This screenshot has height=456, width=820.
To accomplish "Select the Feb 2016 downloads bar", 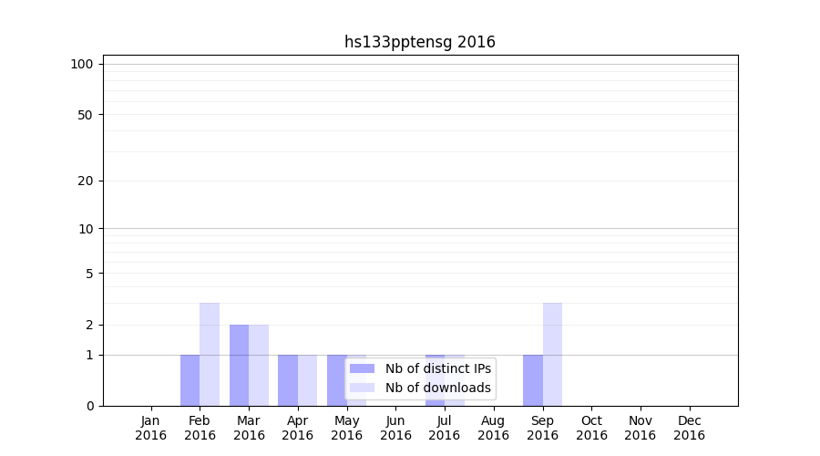I will pyautogui.click(x=210, y=354).
